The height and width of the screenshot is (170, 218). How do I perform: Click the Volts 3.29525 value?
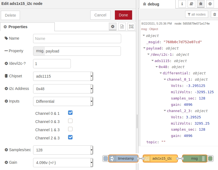(x=193, y=117)
